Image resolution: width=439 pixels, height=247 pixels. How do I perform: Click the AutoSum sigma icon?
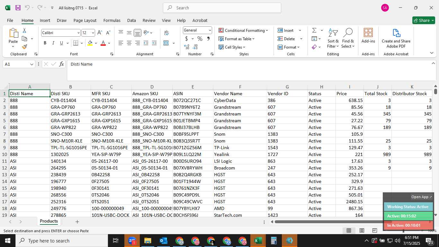[x=314, y=30]
